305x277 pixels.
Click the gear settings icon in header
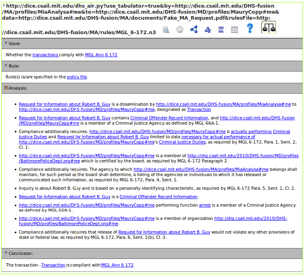point(180,30)
